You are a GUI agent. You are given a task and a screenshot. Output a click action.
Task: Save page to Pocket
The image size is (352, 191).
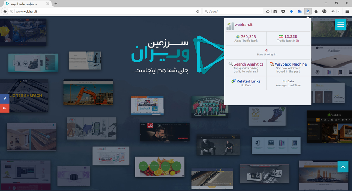pyautogui.click(x=283, y=11)
